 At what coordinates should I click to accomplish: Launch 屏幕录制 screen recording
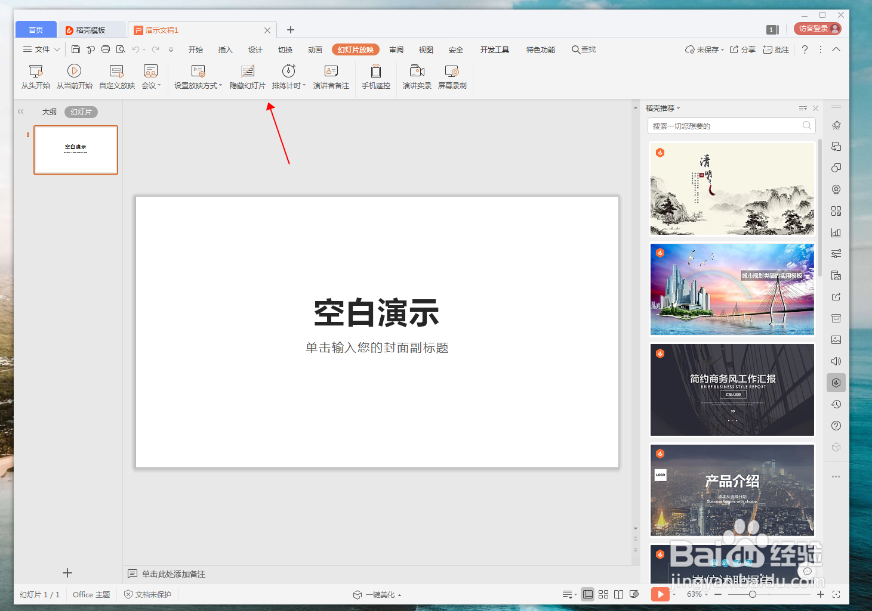452,77
